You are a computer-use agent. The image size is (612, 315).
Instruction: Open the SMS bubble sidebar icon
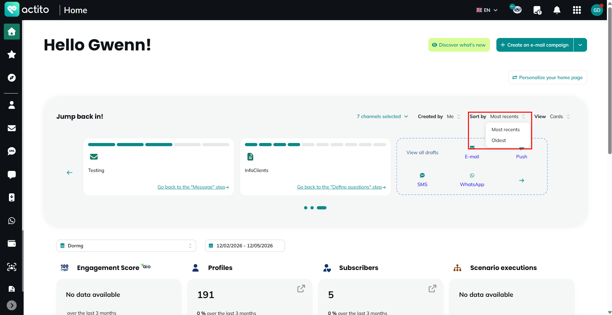[x=12, y=151]
